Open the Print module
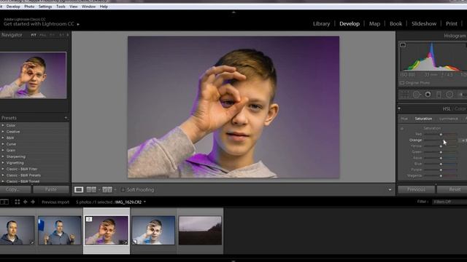The width and height of the screenshot is (467, 262). (x=452, y=24)
